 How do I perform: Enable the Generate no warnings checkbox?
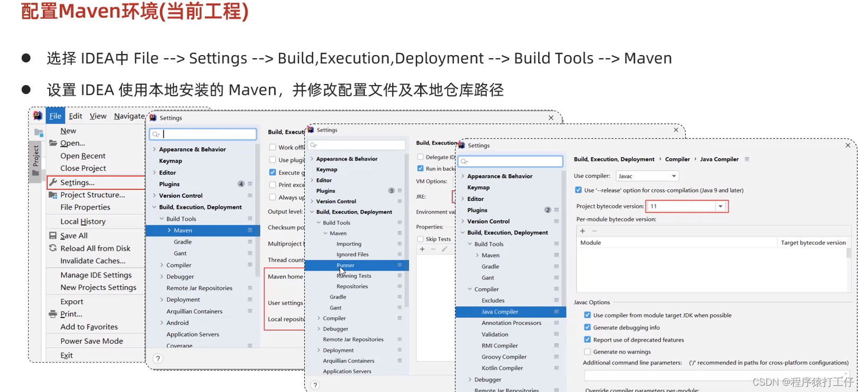pyautogui.click(x=587, y=352)
